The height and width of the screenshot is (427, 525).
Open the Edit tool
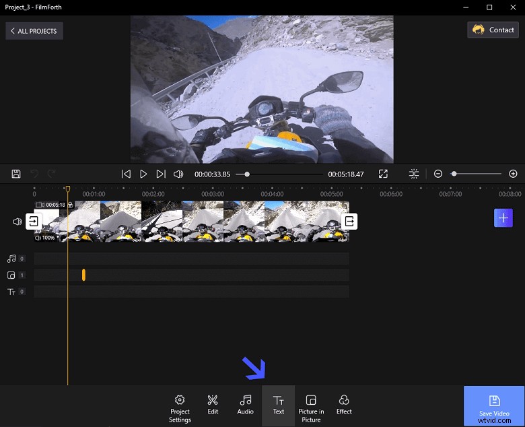click(213, 405)
